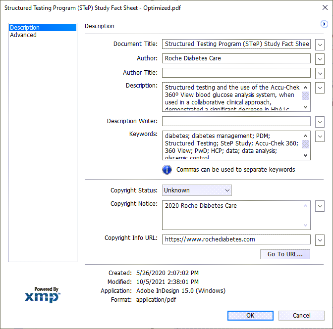This screenshot has width=333, height=329.
Task: Click up arrow of Keywords scrollbar
Action: click(x=305, y=136)
